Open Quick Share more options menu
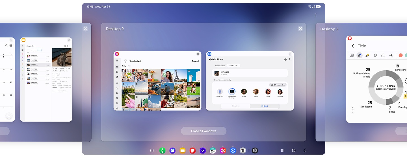Viewport: 407px width, 158px height. 290,60
